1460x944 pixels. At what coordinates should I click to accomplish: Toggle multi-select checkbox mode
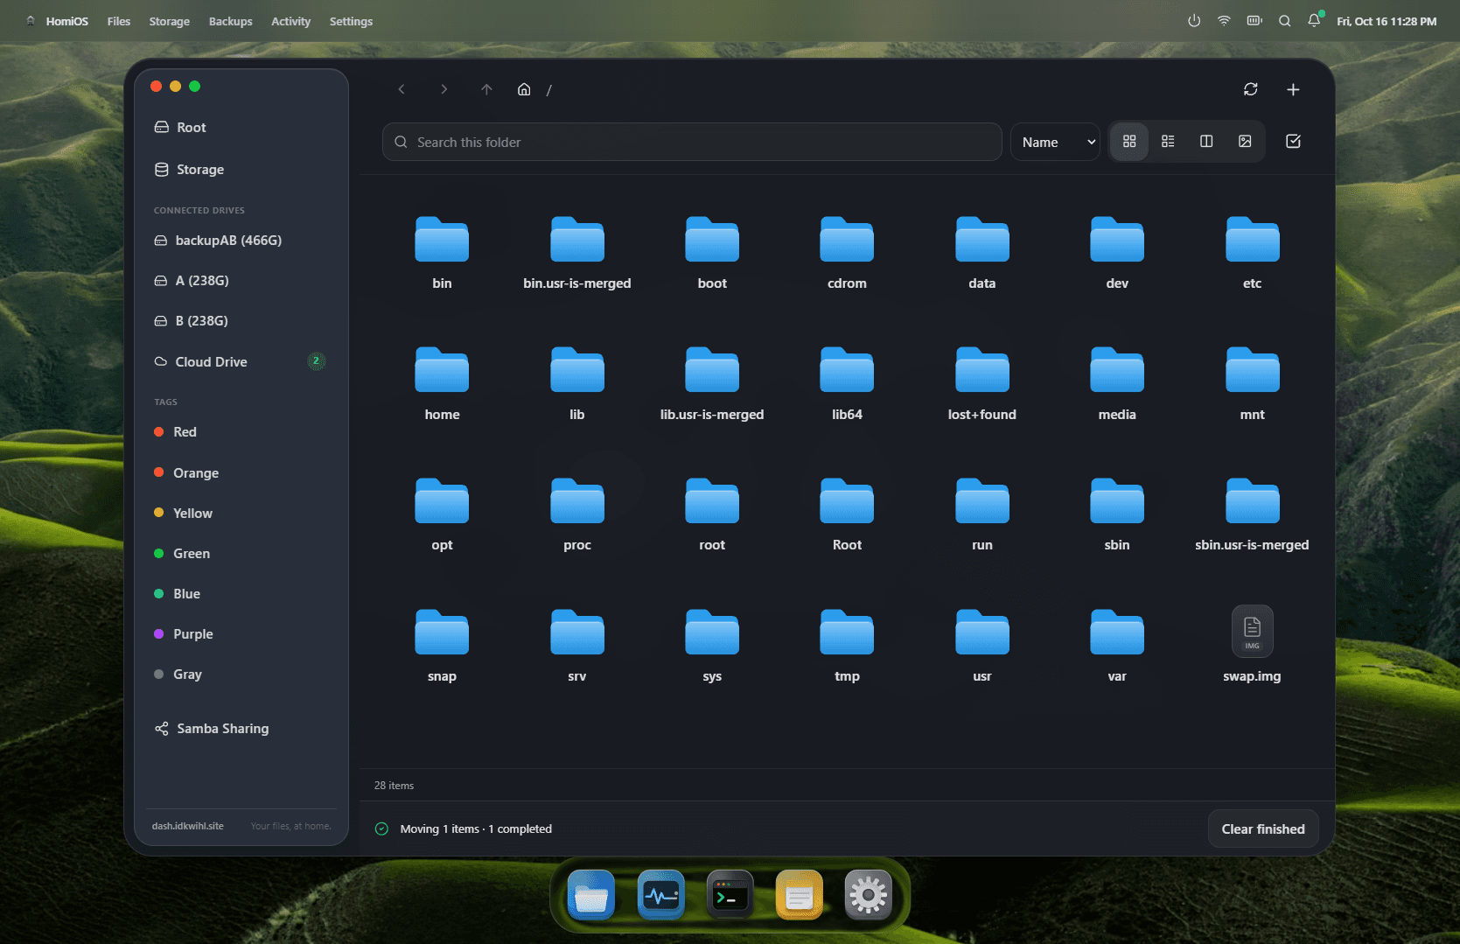click(x=1293, y=142)
